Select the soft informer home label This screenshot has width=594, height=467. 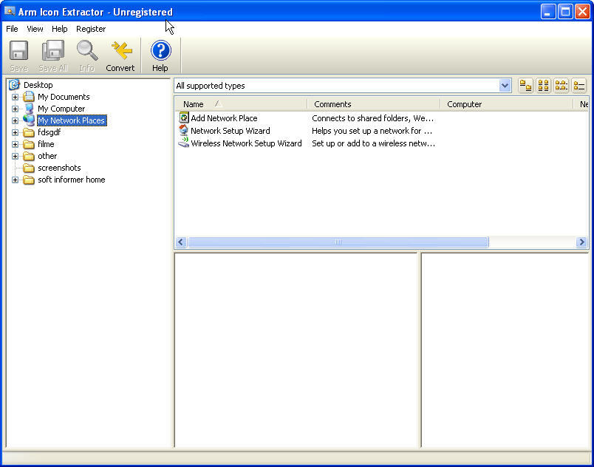[72, 180]
